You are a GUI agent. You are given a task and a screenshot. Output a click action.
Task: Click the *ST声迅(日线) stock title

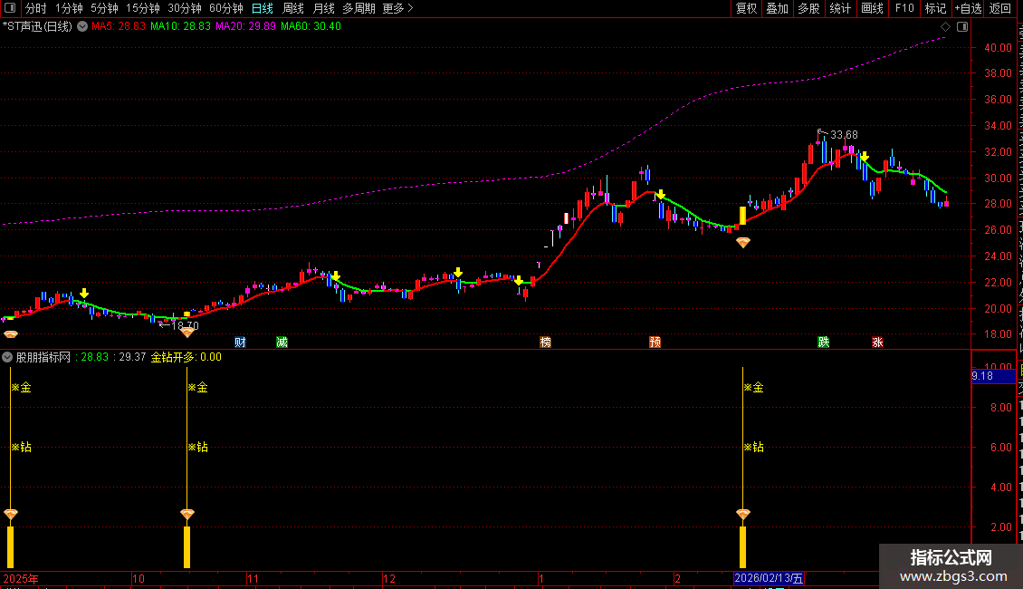pos(37,27)
